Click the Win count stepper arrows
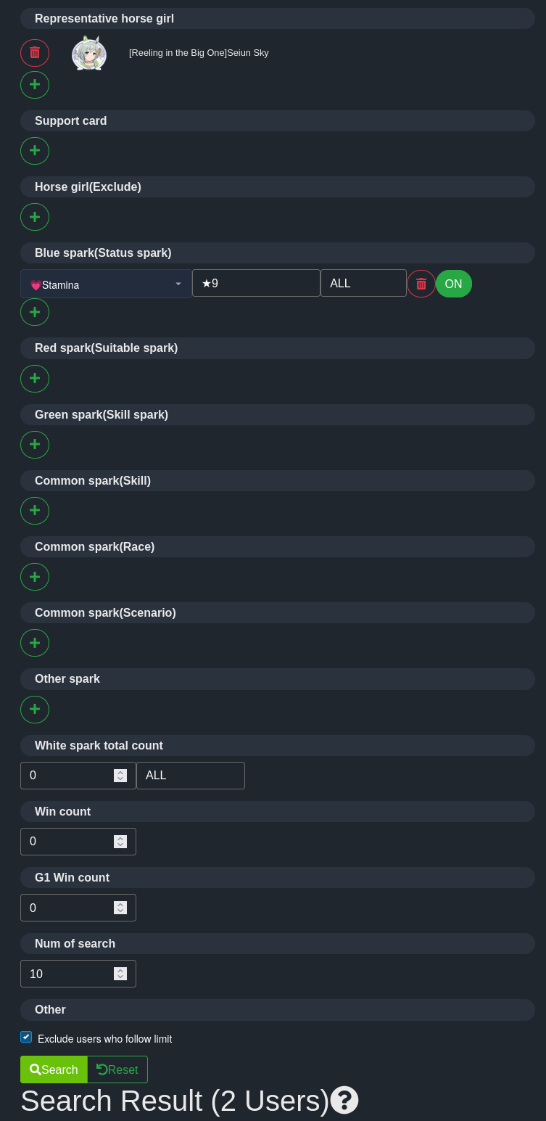 tap(120, 842)
